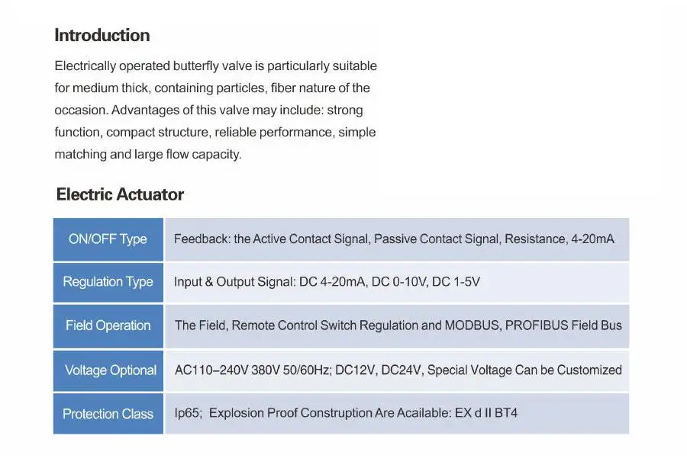The width and height of the screenshot is (687, 471).
Task: Select the Protection Class label cell
Action: tap(108, 414)
